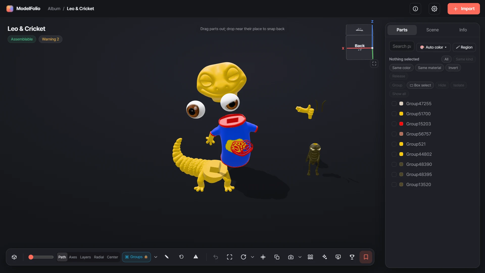Screen dimensions: 485x273
Task: Check the Group47255 checkbox
Action: click(x=394, y=104)
